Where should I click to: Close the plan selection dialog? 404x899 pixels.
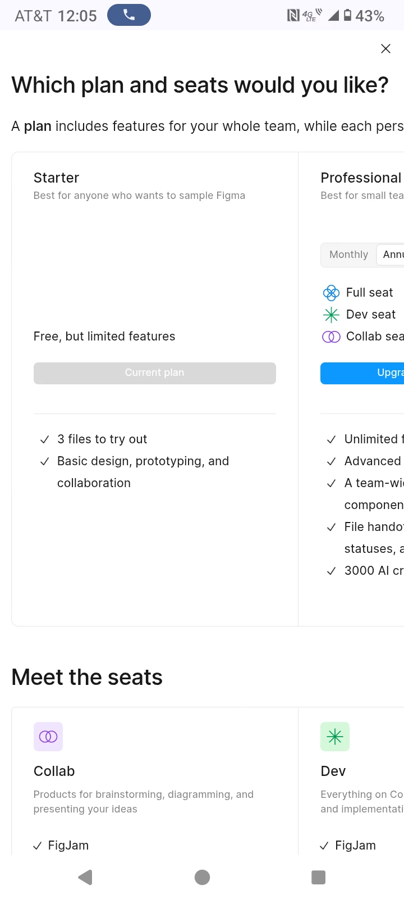click(385, 49)
